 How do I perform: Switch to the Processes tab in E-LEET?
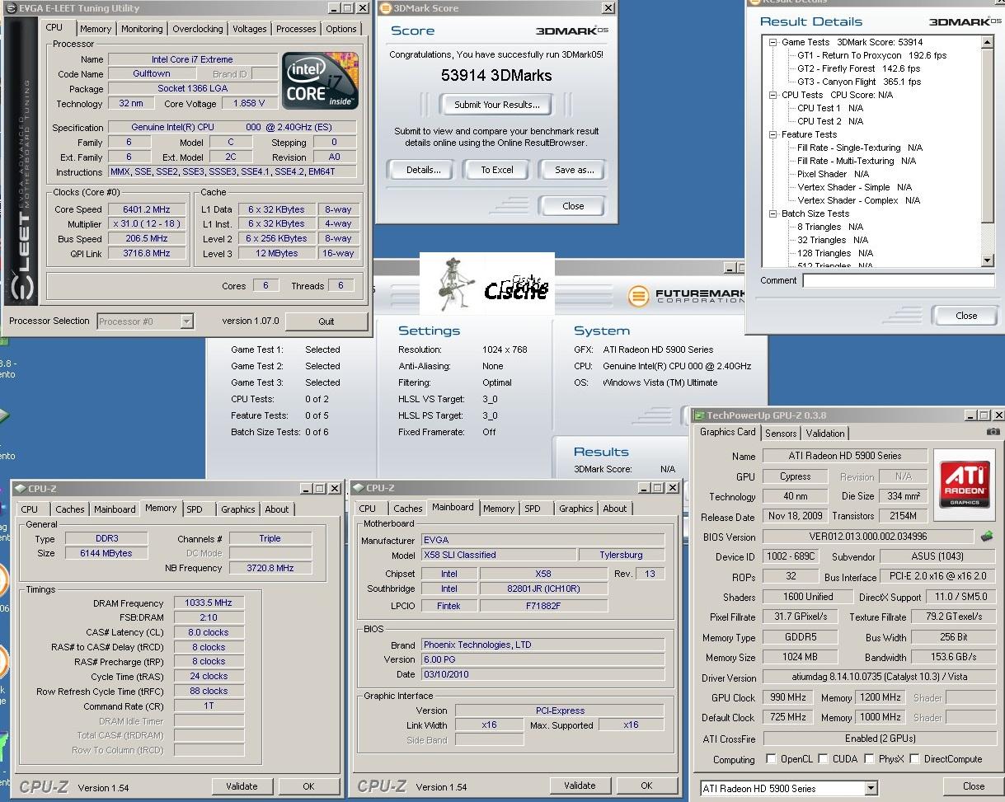point(296,29)
